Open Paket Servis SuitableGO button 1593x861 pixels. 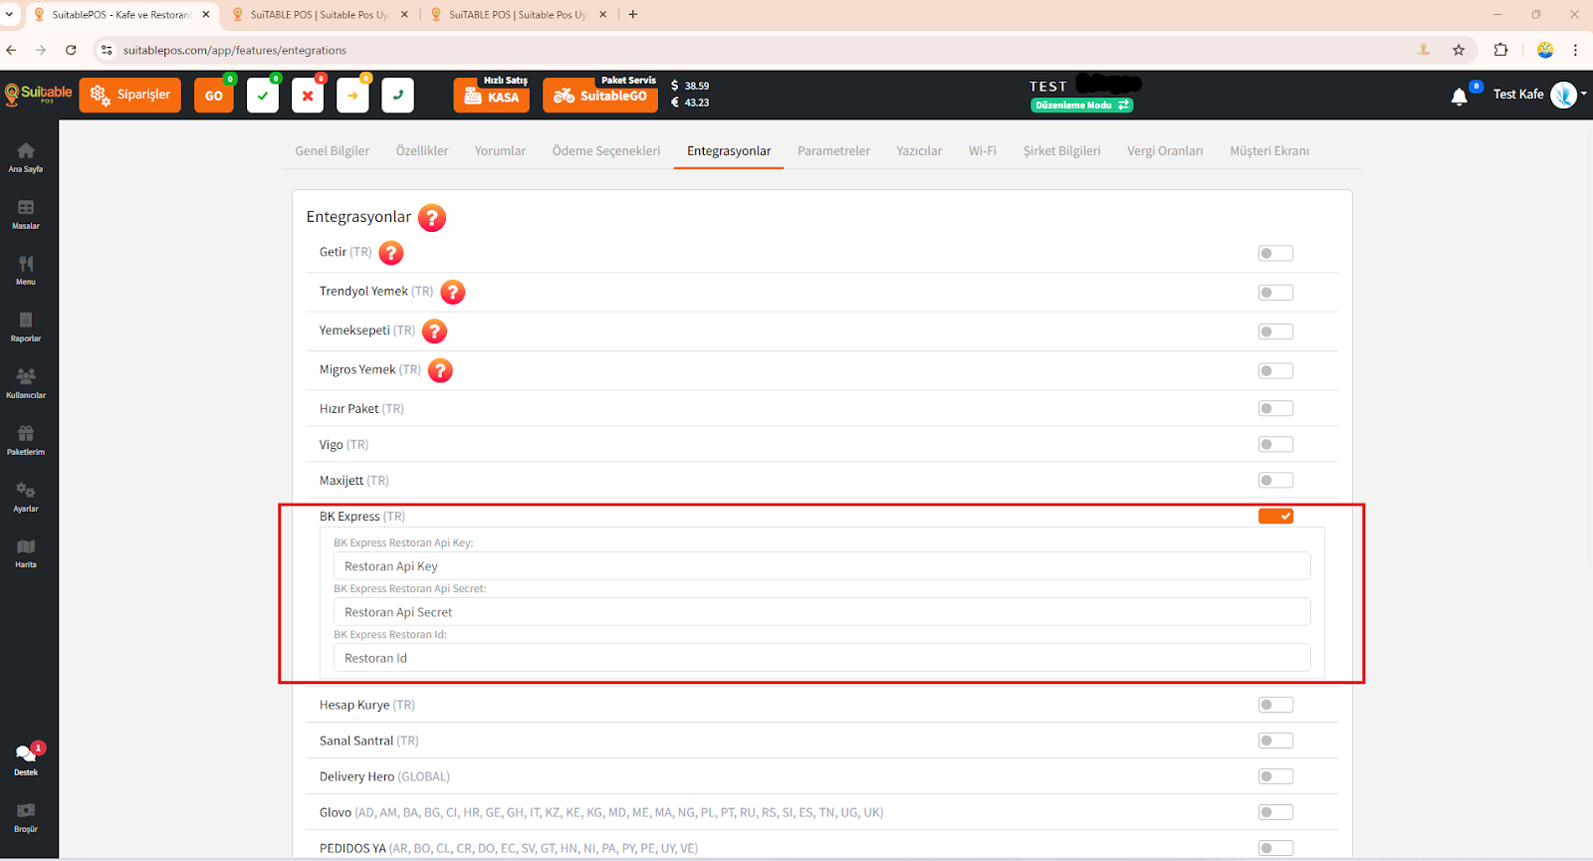(600, 96)
